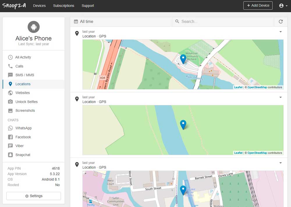Click the Snapchat ghost icon
Image resolution: width=291 pixels, height=207 pixels.
[10, 155]
